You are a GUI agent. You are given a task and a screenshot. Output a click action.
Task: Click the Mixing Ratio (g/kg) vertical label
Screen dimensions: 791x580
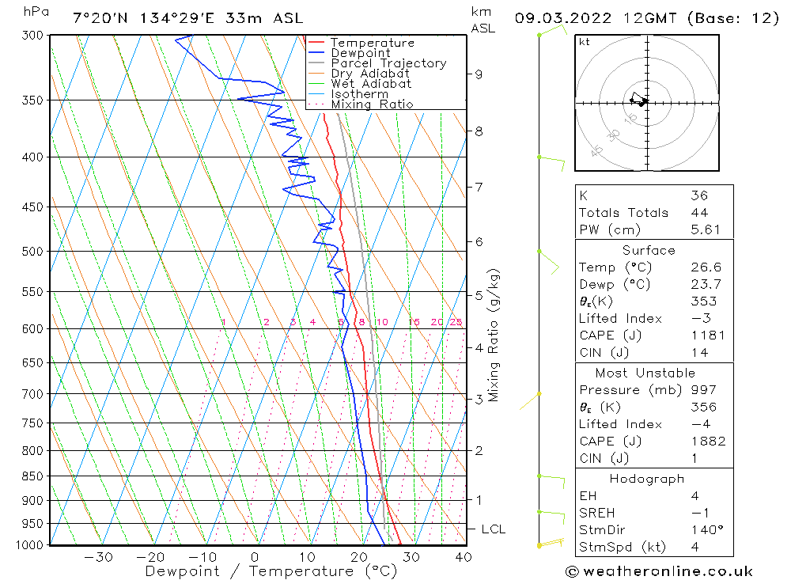(494, 335)
